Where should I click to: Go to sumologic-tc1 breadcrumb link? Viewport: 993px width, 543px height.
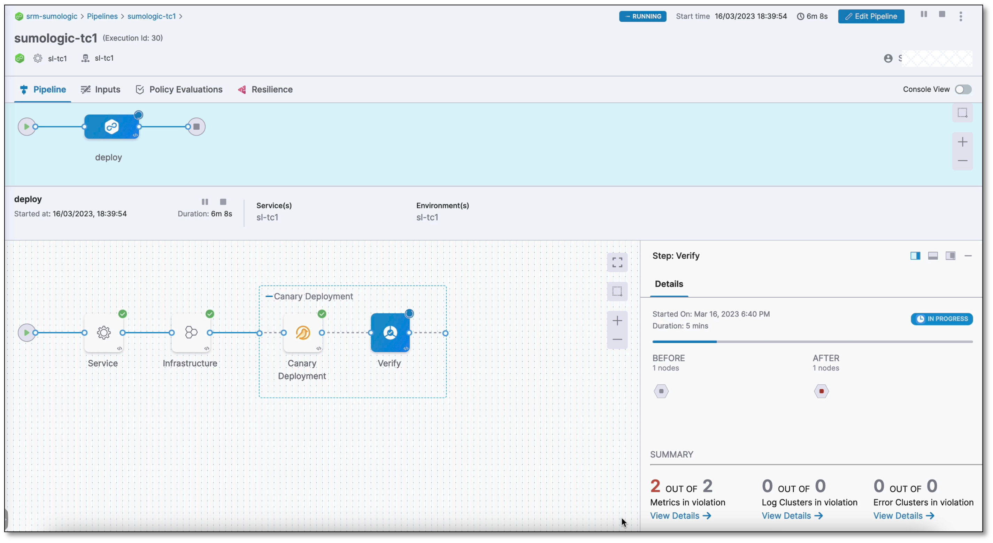152,16
